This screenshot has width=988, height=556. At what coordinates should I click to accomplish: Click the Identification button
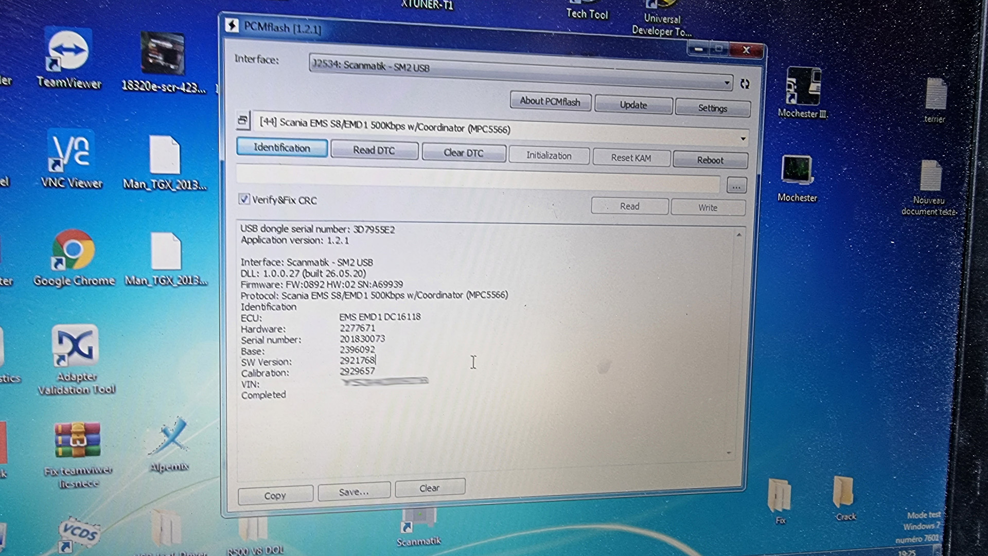(x=282, y=148)
